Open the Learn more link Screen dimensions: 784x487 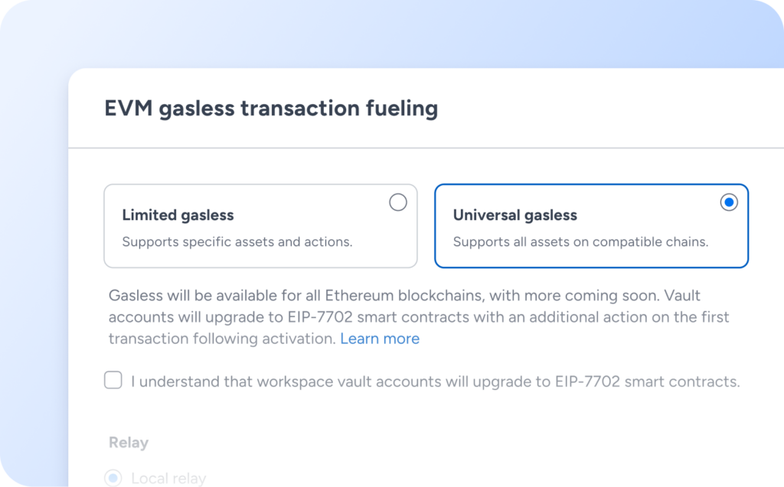(380, 339)
